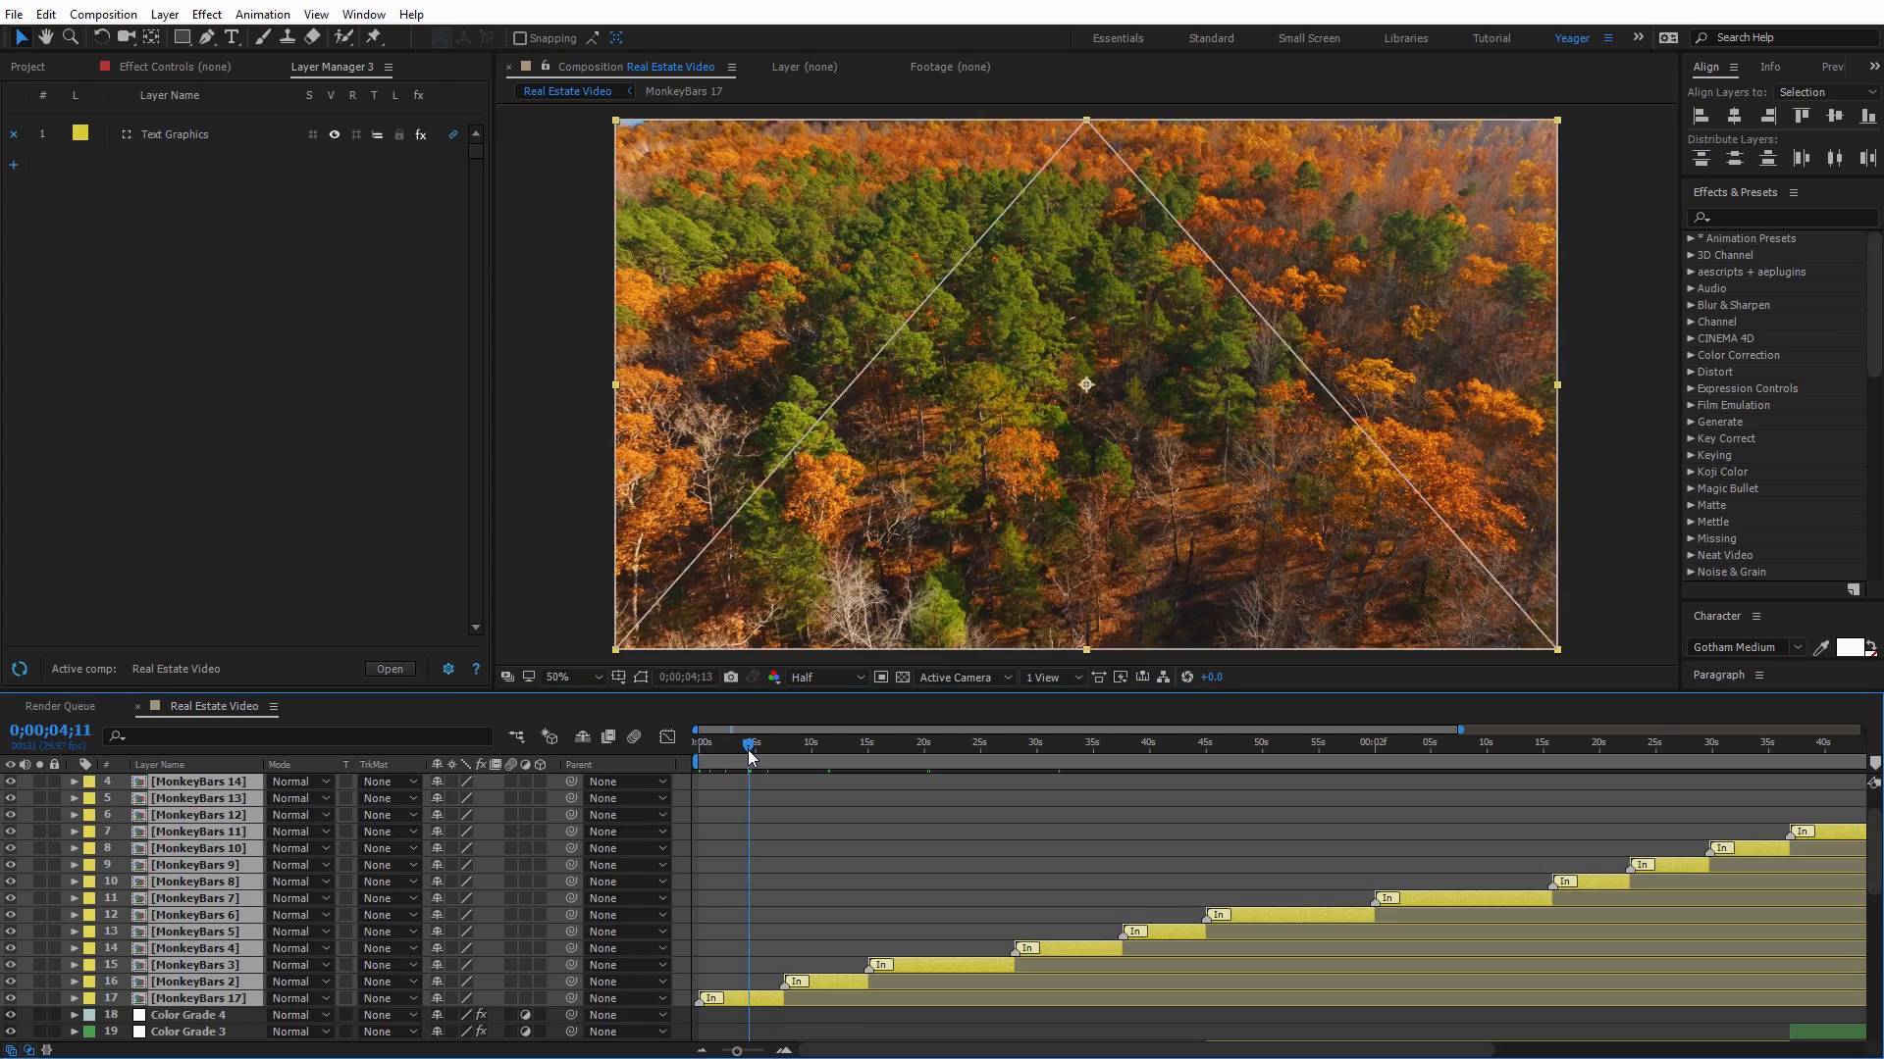
Task: Toggle visibility of MonkeyBars 17 layer
Action: tap(11, 998)
